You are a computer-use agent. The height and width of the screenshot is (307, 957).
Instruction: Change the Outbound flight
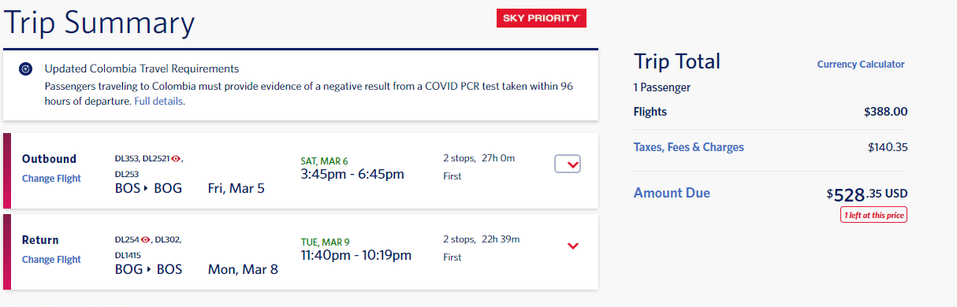[x=51, y=179]
